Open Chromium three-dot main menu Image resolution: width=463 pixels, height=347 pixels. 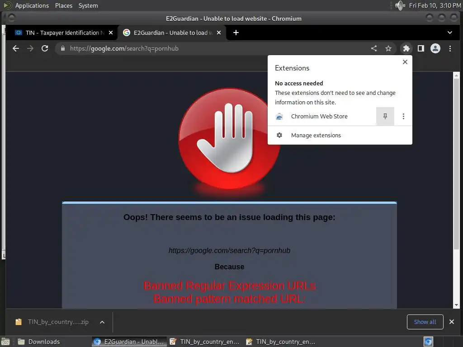click(450, 48)
